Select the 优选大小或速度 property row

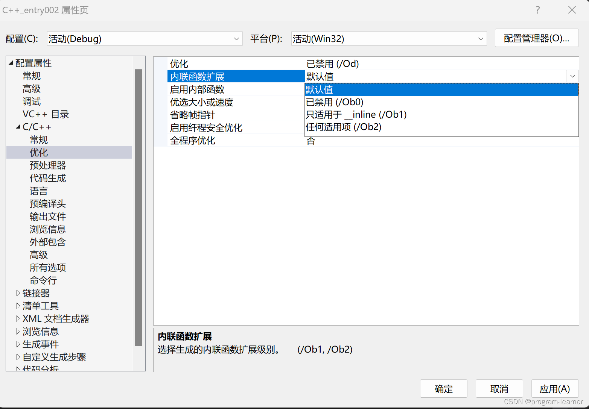tap(236, 102)
